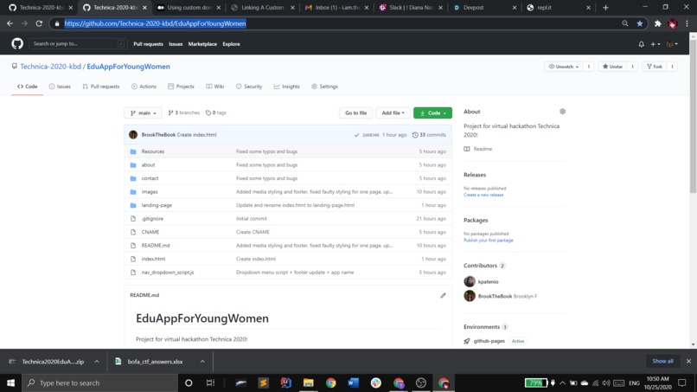Viewport: 697px width, 392px height.
Task: Unstar the repository
Action: (x=612, y=67)
